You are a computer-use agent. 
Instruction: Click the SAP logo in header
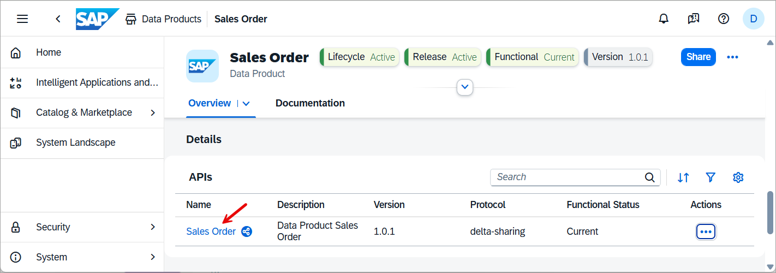(x=98, y=19)
